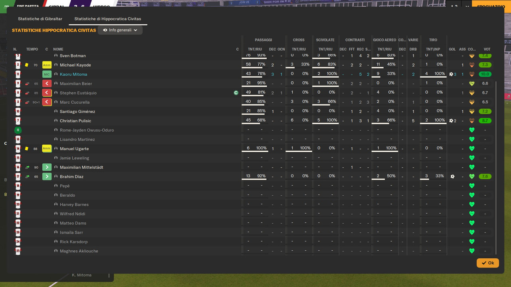Open Kaoru Mitoma's player name link
Viewport: 511px width, 287px height.
(x=73, y=74)
